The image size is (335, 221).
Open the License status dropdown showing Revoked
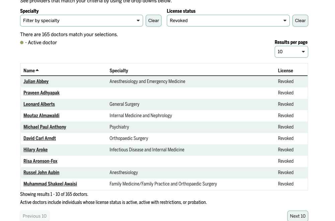pos(228,21)
